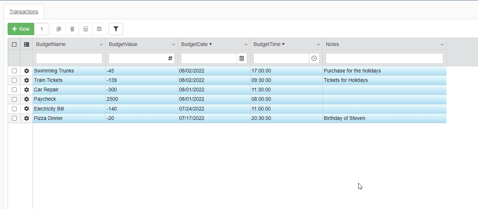This screenshot has width=478, height=209.
Task: Switch to the Transactions tab
Action: click(24, 12)
